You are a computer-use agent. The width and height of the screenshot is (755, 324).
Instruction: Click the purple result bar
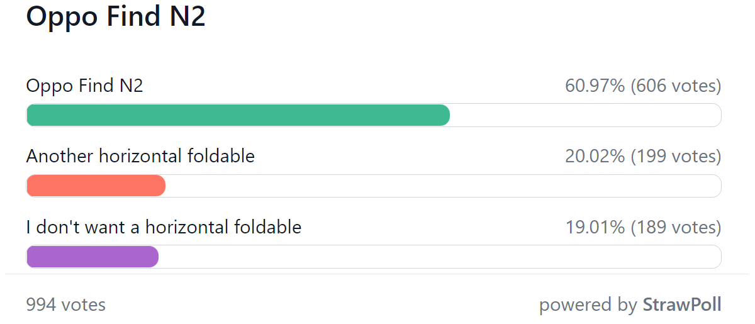(x=92, y=257)
